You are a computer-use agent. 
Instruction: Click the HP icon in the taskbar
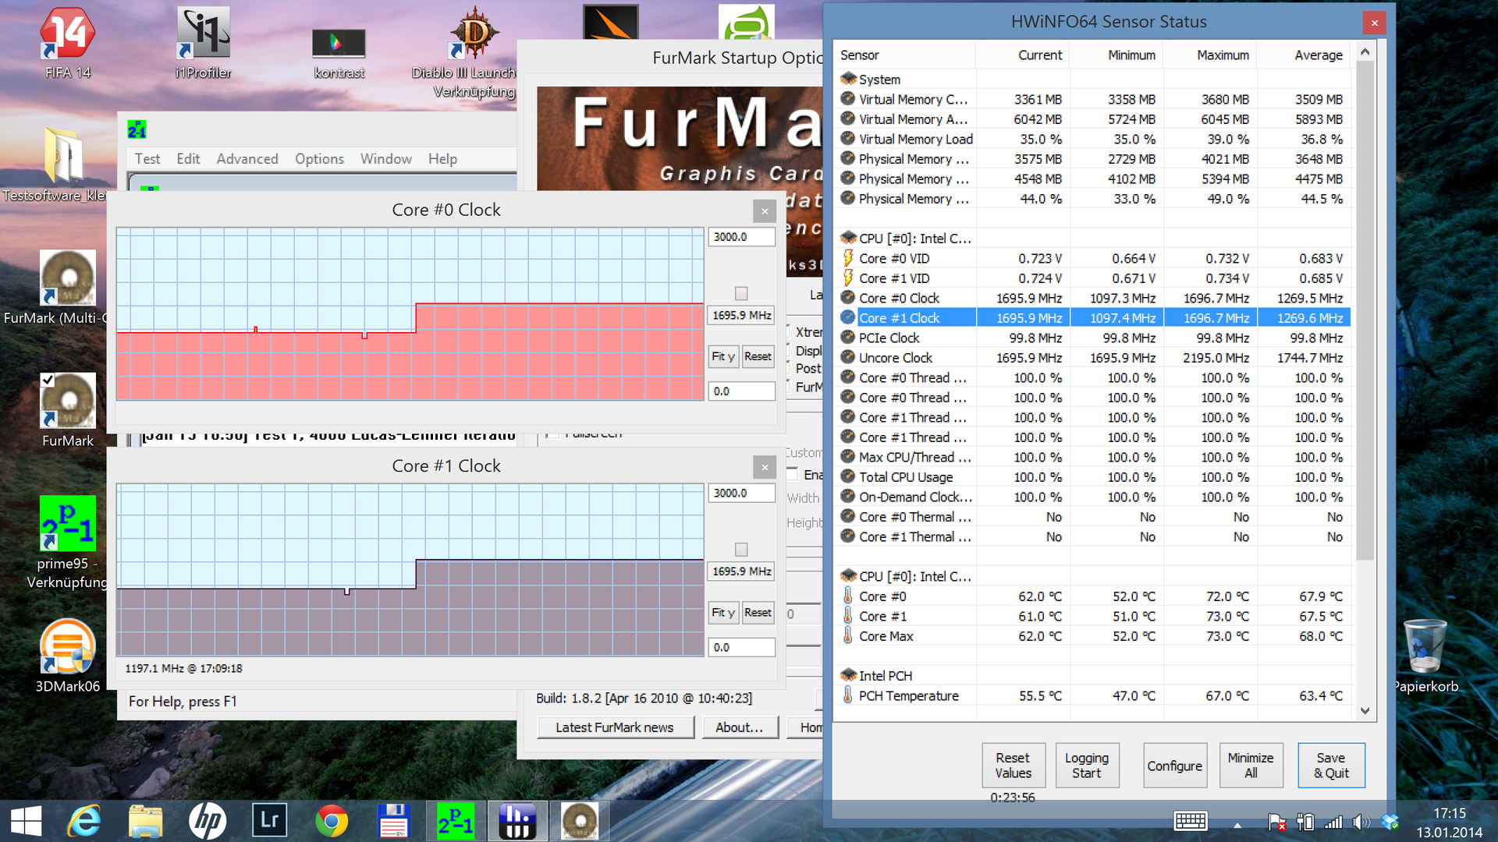point(207,821)
